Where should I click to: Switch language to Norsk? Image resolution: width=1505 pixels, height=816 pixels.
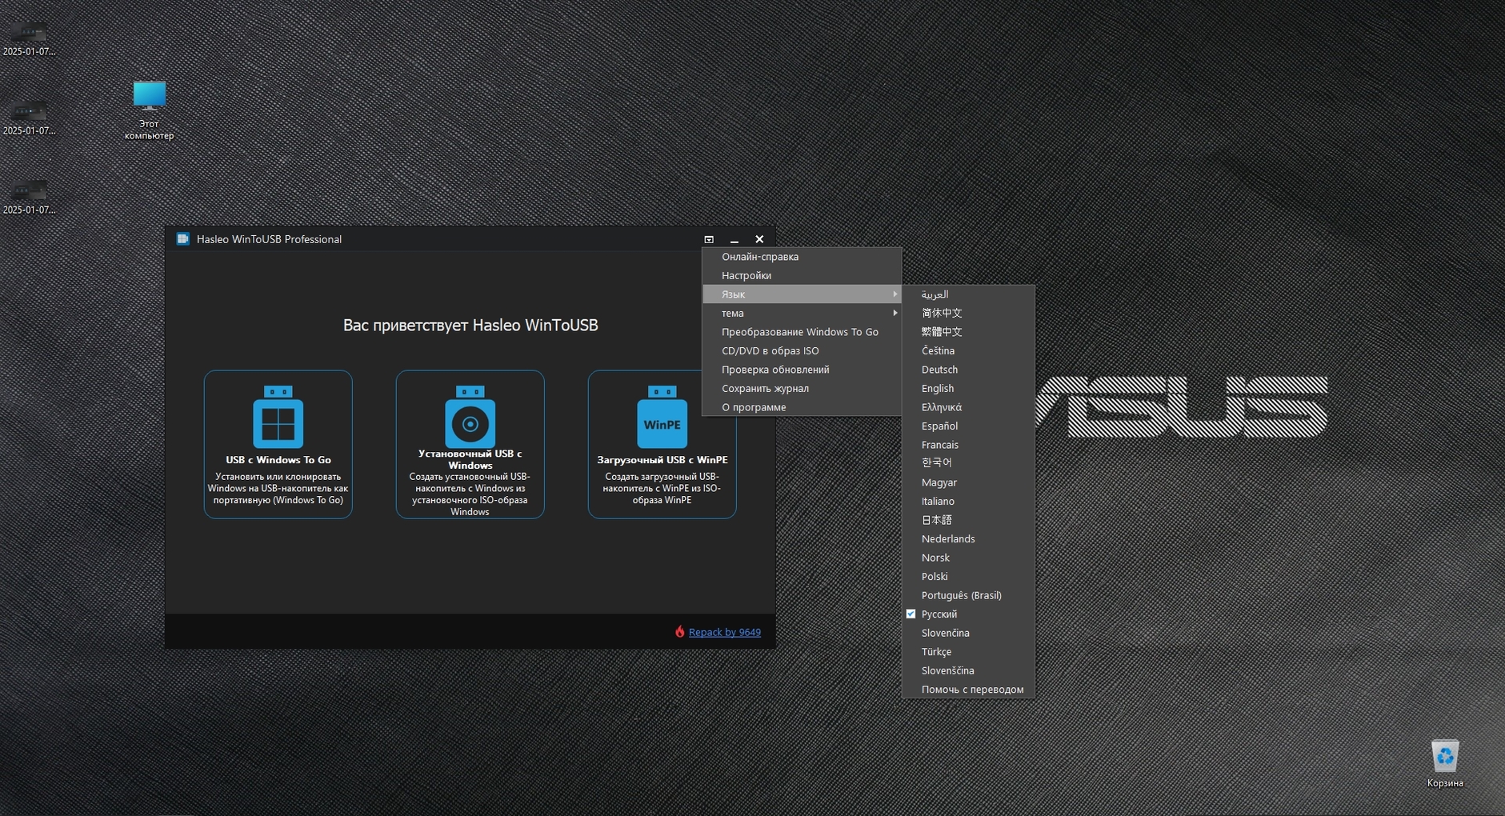(x=968, y=558)
